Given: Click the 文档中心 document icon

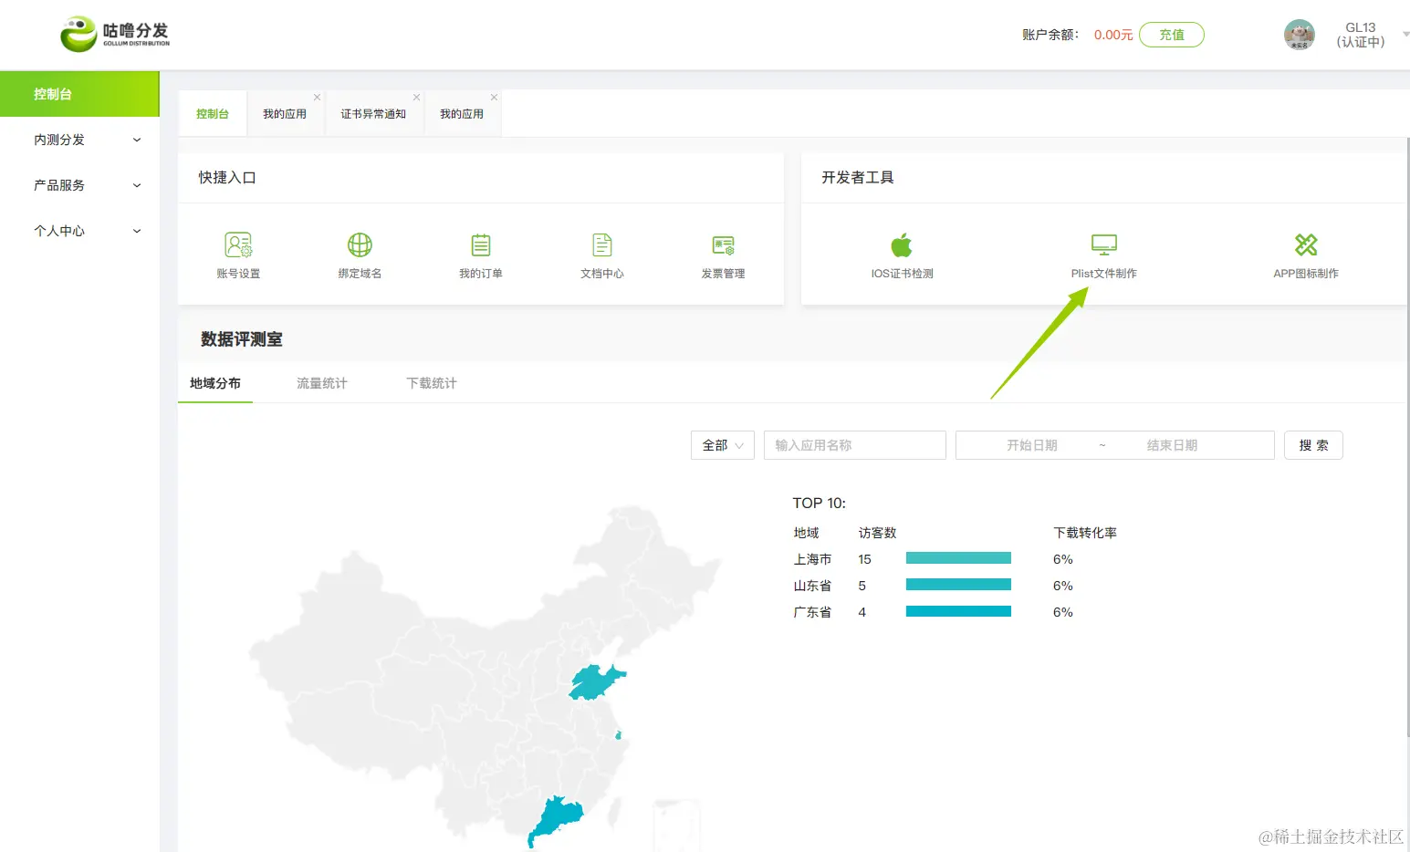Looking at the screenshot, I should tap(601, 255).
